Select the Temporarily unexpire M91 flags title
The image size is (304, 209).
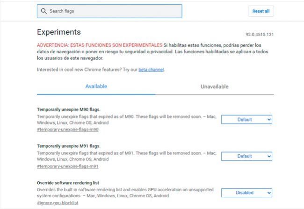click(x=69, y=146)
